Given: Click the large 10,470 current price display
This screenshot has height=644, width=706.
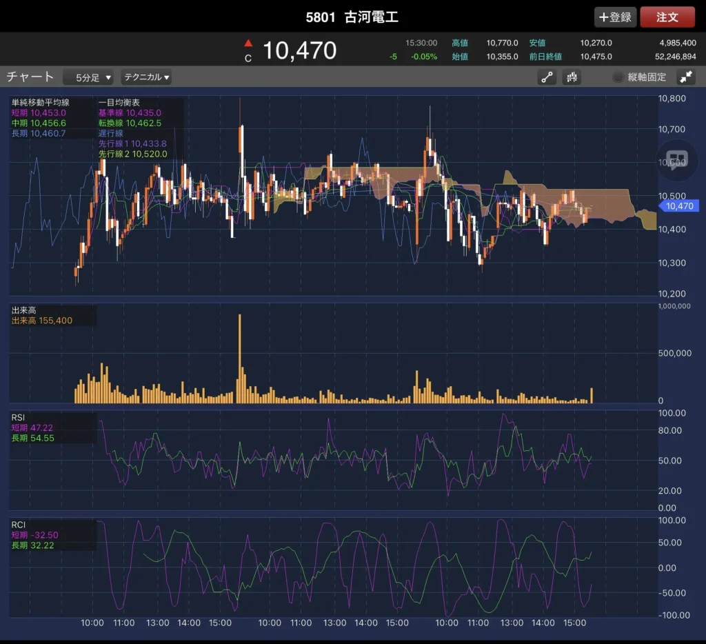Looking at the screenshot, I should click(x=299, y=50).
